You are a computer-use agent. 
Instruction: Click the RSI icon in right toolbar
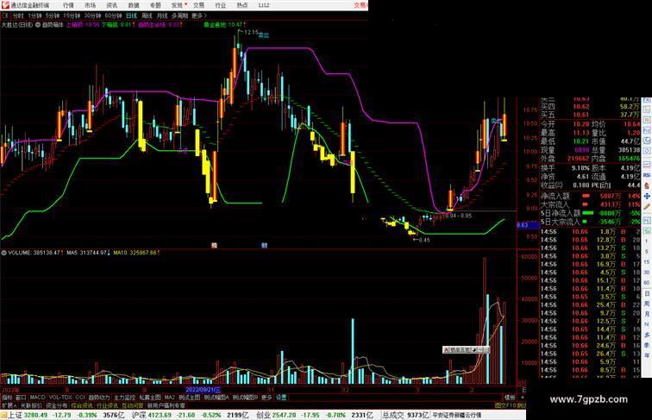(x=647, y=175)
